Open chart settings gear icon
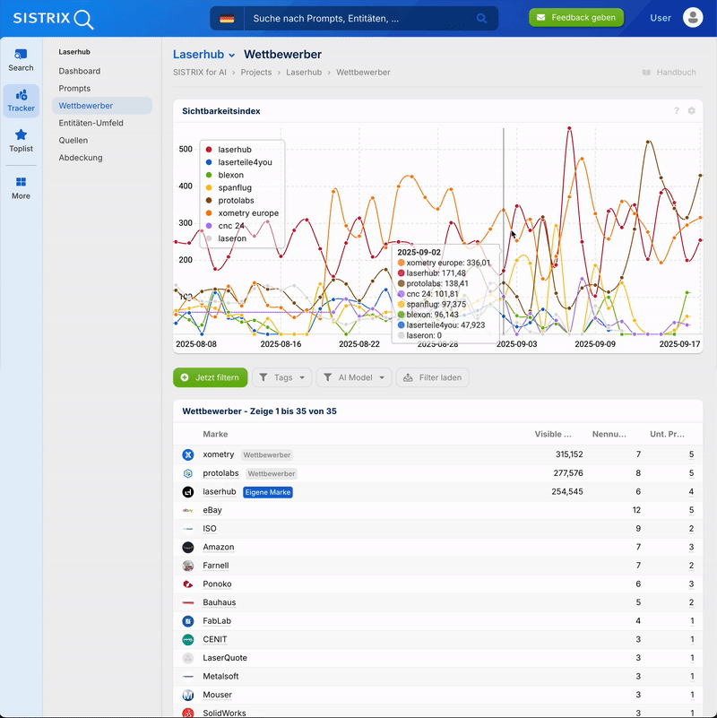 (x=691, y=111)
